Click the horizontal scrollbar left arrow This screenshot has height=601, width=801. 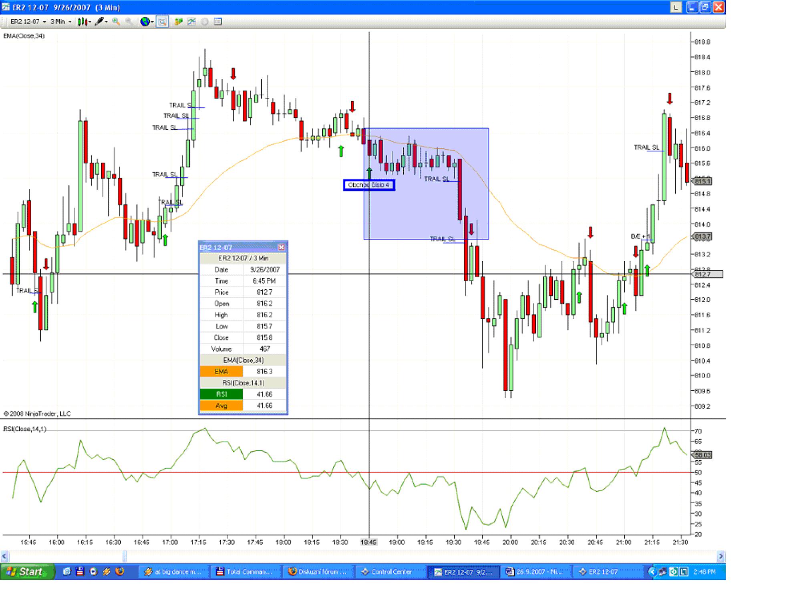tap(4, 556)
